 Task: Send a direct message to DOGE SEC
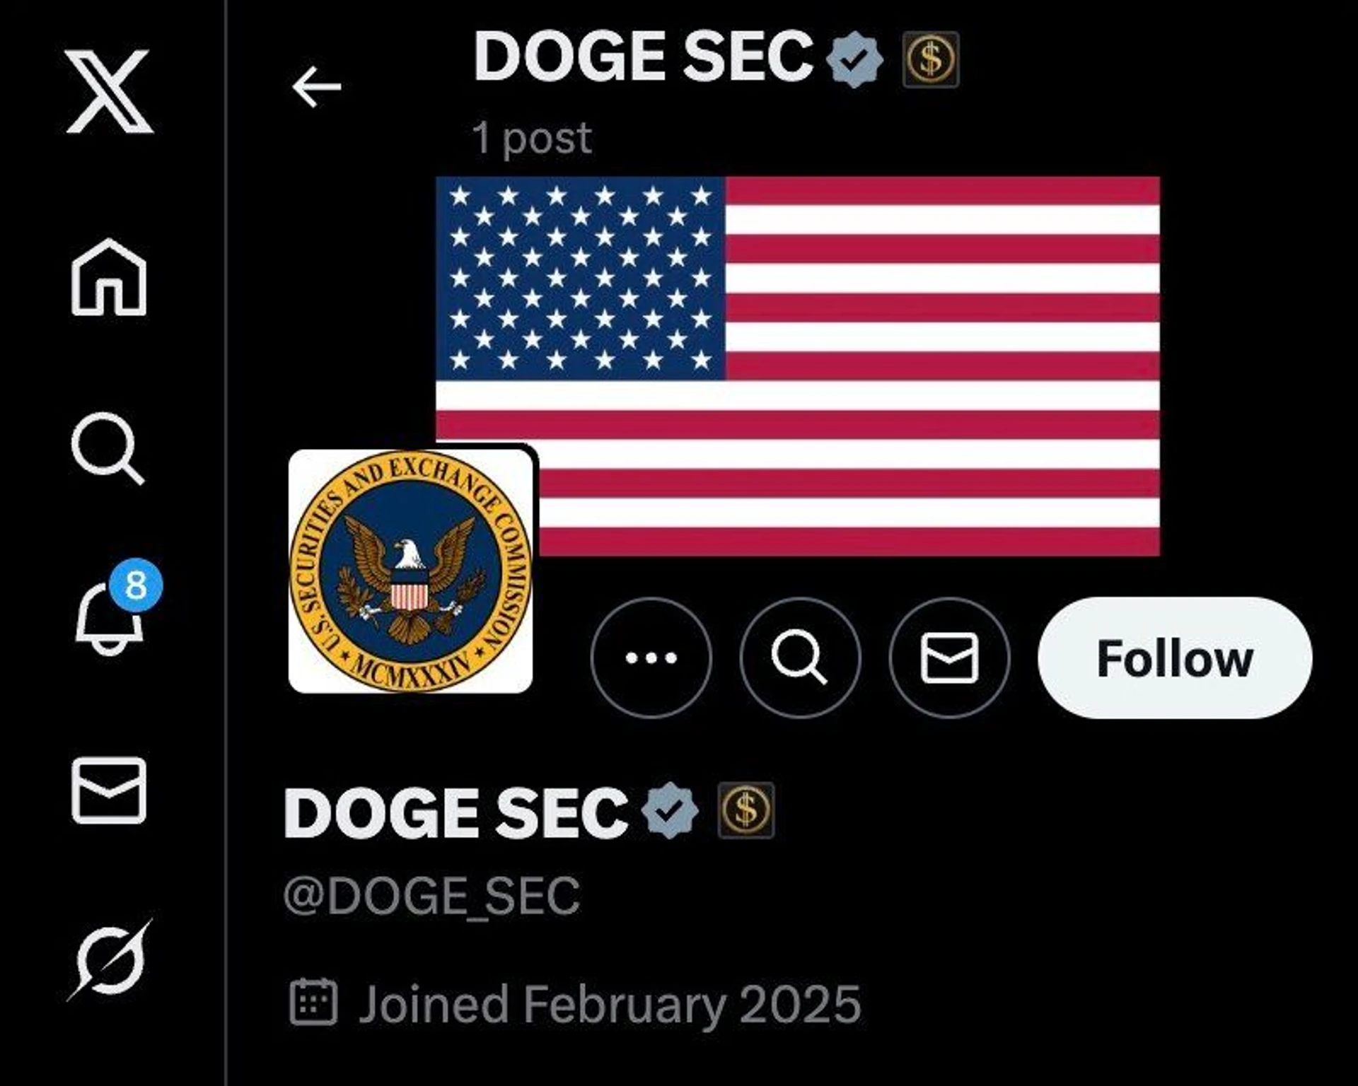949,658
